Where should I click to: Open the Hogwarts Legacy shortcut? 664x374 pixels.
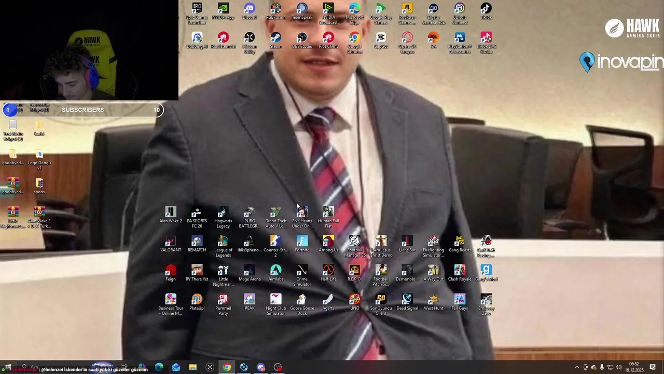(223, 217)
